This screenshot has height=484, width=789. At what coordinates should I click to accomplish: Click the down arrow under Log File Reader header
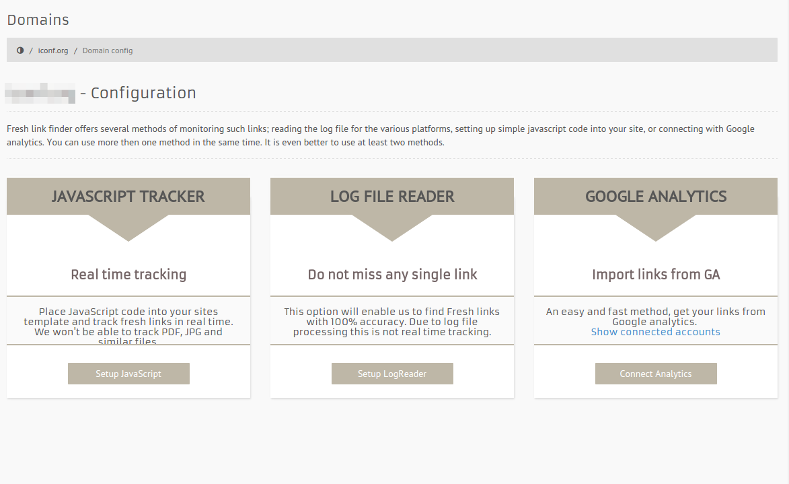click(x=392, y=228)
